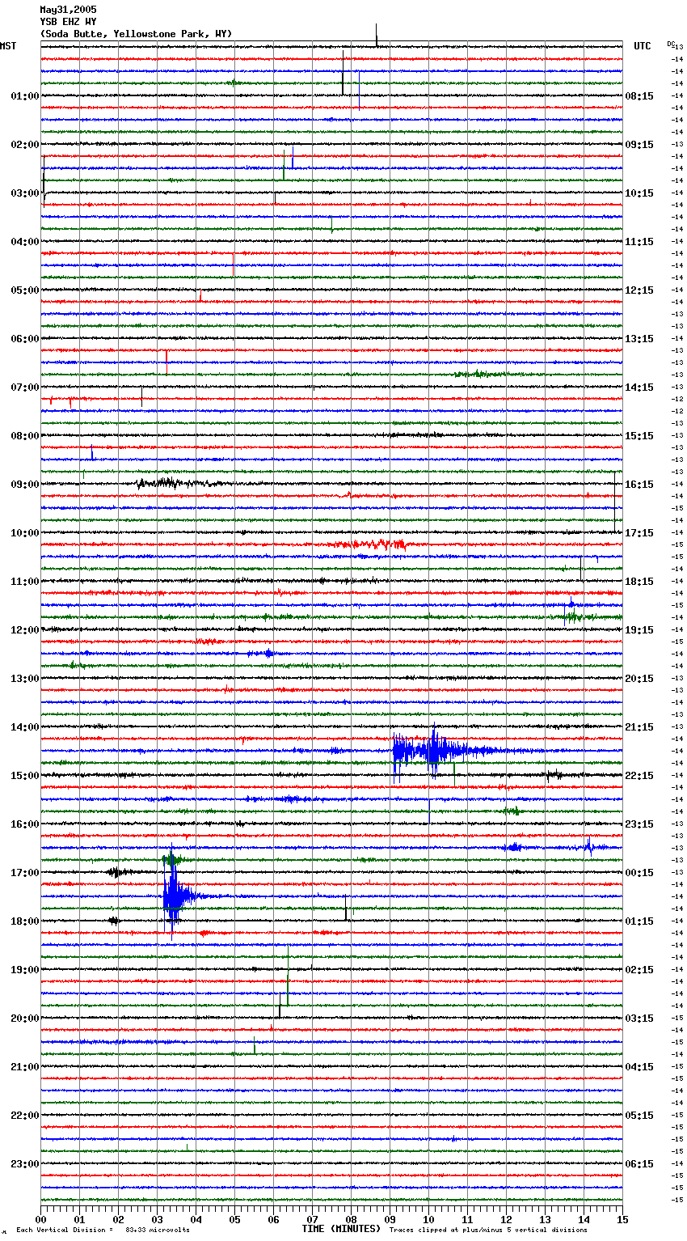The height and width of the screenshot is (1241, 687).
Task: Click the 'Traces clipped at plus/minus 5 vertical divisions' note
Action: coord(488,1230)
